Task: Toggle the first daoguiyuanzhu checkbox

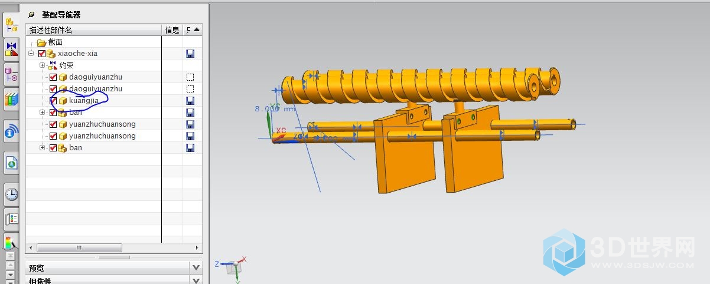Action: (x=53, y=77)
